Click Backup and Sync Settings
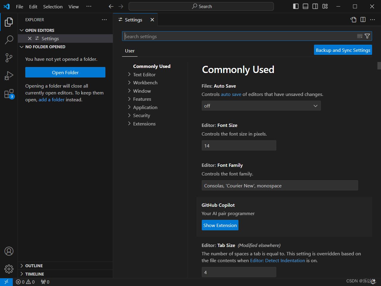Screen dimensions: 381x286 click(x=343, y=50)
